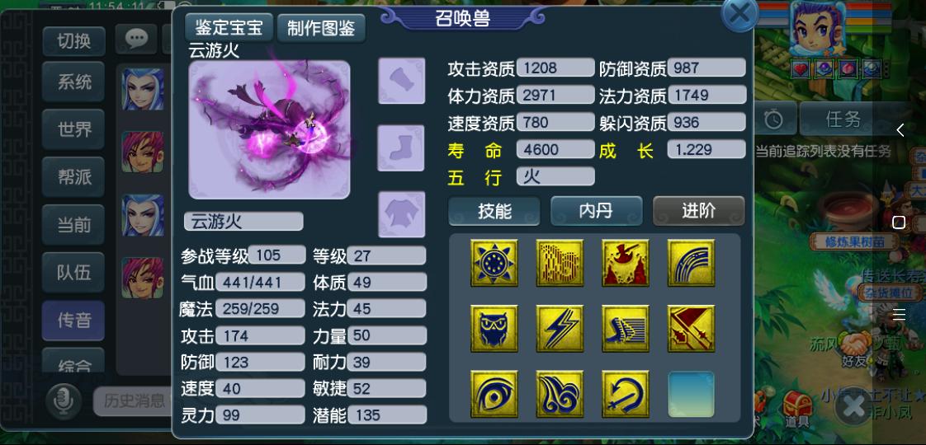This screenshot has height=445, width=926.
Task: Open the boot equipment slot
Action: click(x=402, y=148)
